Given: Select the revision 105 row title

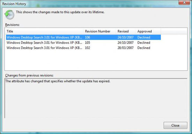Looking at the screenshot, I should (44, 43).
